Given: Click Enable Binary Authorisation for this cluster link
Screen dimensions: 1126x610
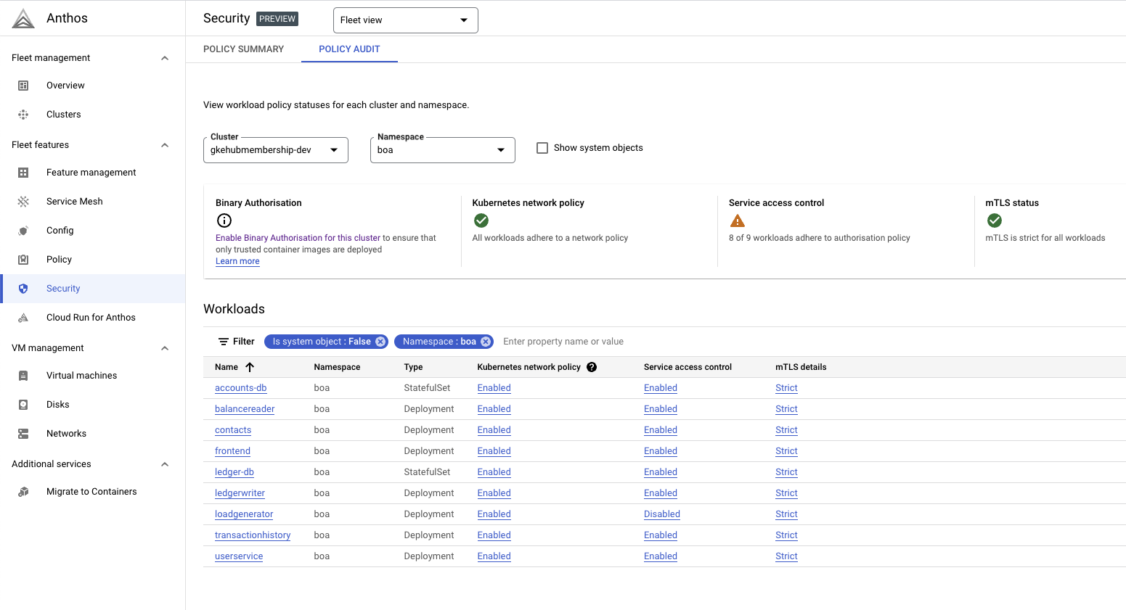Looking at the screenshot, I should coord(297,237).
